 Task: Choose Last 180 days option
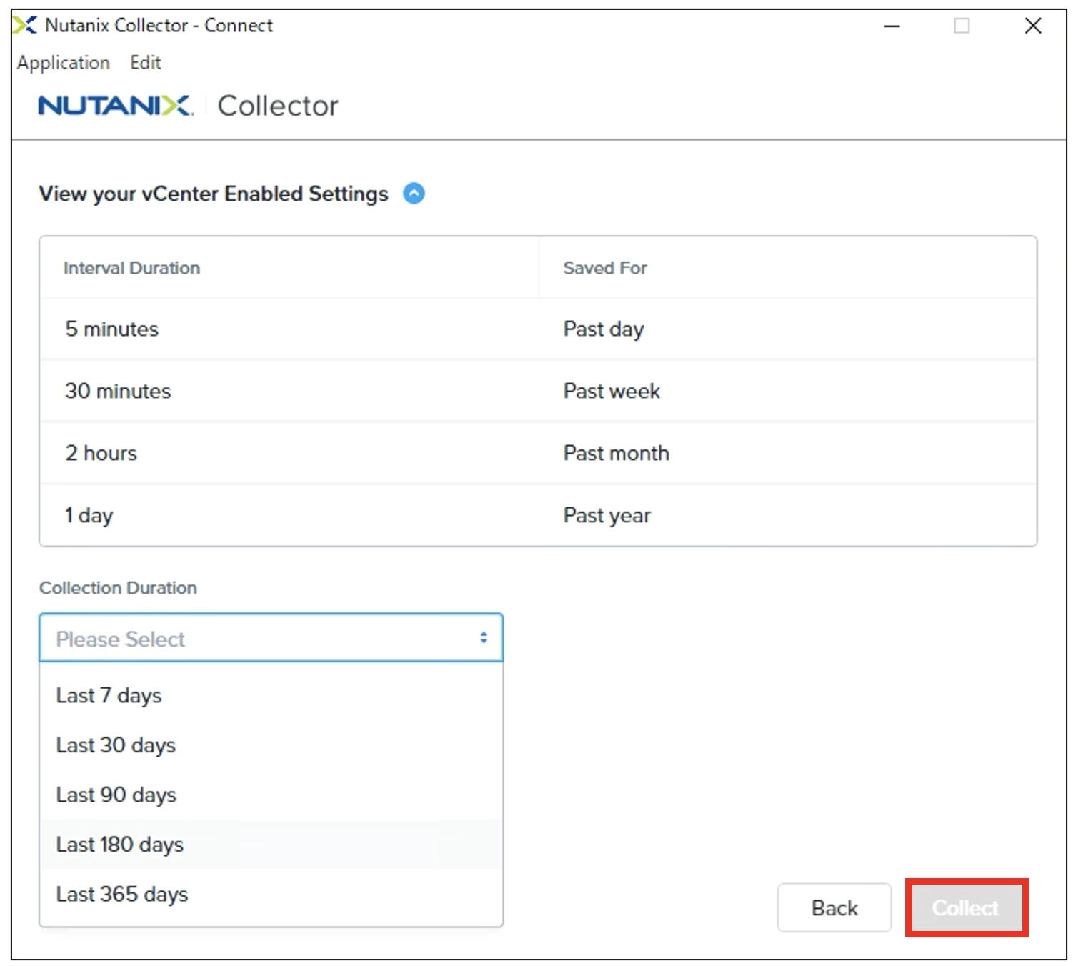271,845
